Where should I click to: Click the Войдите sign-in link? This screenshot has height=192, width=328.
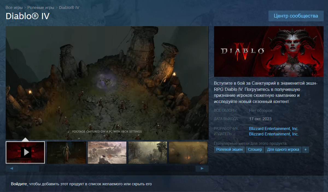[x=19, y=184]
